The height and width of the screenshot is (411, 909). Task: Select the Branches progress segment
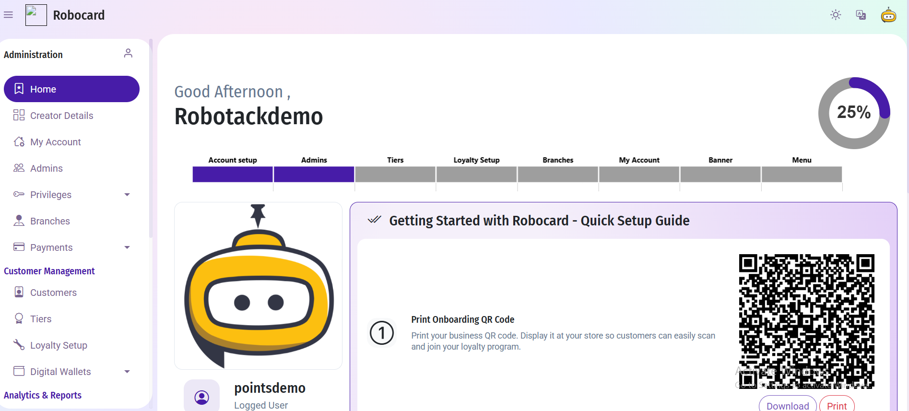(x=558, y=174)
